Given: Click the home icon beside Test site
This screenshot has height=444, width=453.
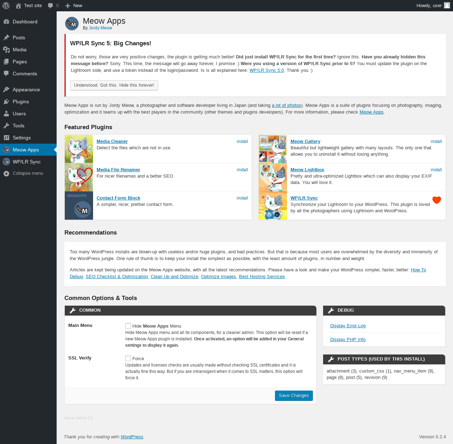Looking at the screenshot, I should 18,6.
